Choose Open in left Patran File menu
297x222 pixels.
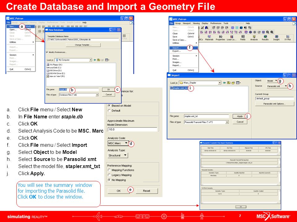coord(21,30)
